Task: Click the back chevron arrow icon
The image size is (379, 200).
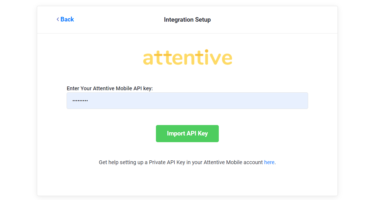Action: coord(58,19)
